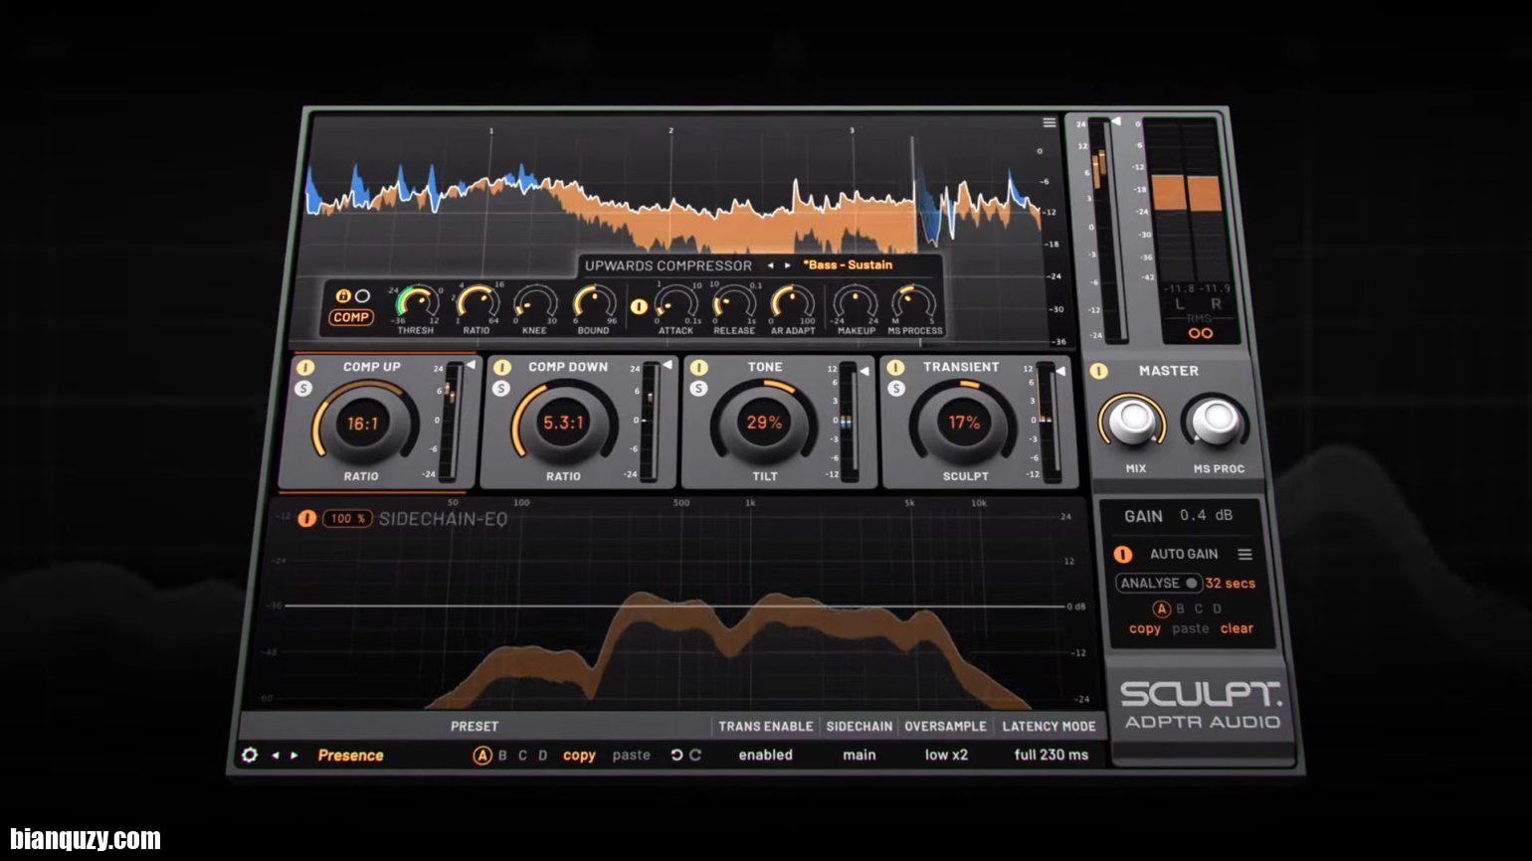
Task: Solo the TRANSIENT module
Action: [x=896, y=389]
